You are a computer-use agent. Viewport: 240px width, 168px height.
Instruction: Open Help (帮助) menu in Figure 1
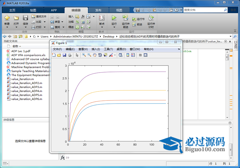click(149, 49)
